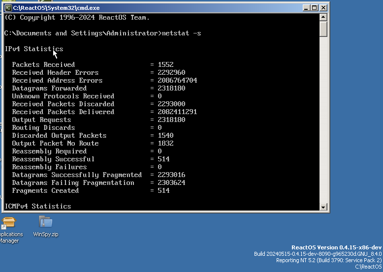This screenshot has width=383, height=272.
Task: Click the 'IPv4 Statistics' heading
Action: point(34,49)
